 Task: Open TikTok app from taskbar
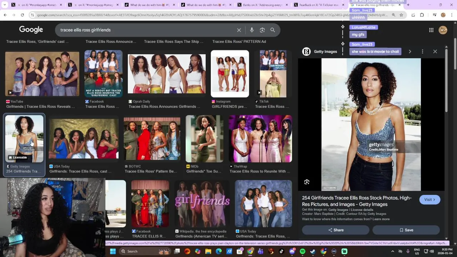(281, 251)
